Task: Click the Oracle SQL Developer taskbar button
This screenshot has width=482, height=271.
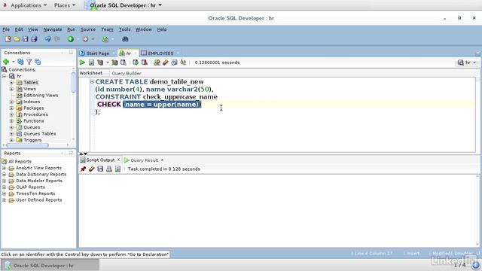Action: tap(50, 266)
